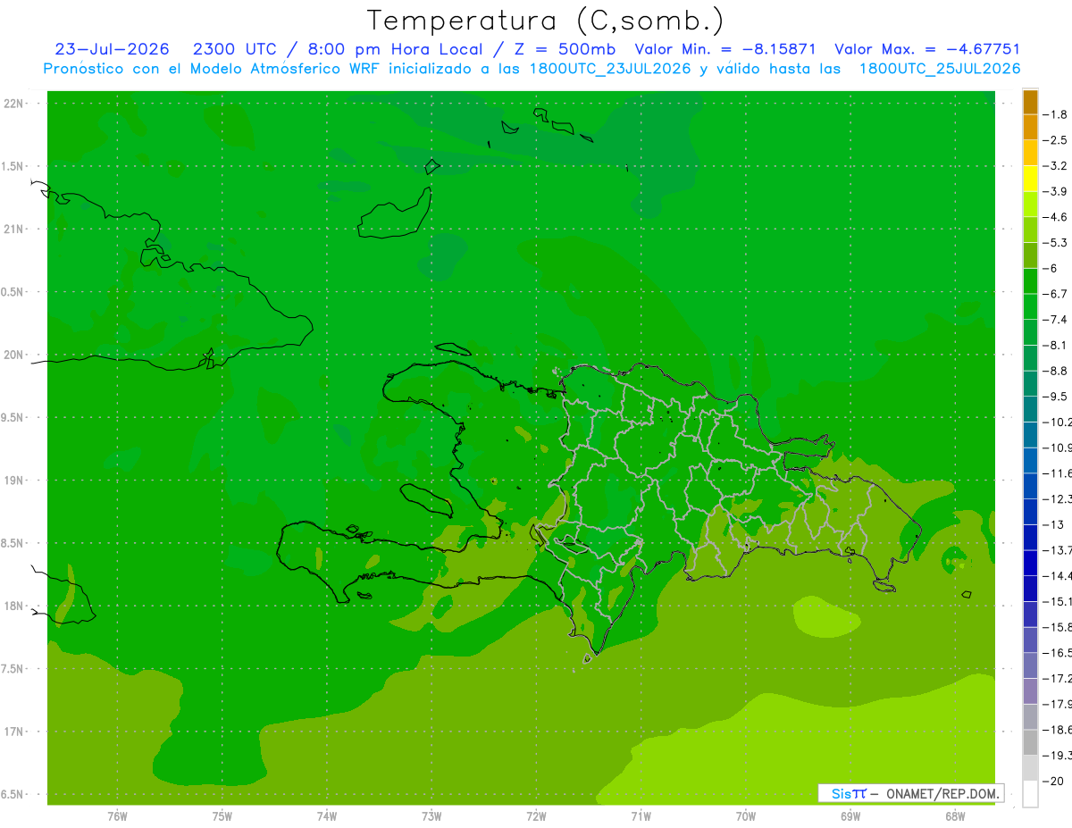This screenshot has height=828, width=1072.
Task: Click the '20N' latitude label
Action: 13,355
